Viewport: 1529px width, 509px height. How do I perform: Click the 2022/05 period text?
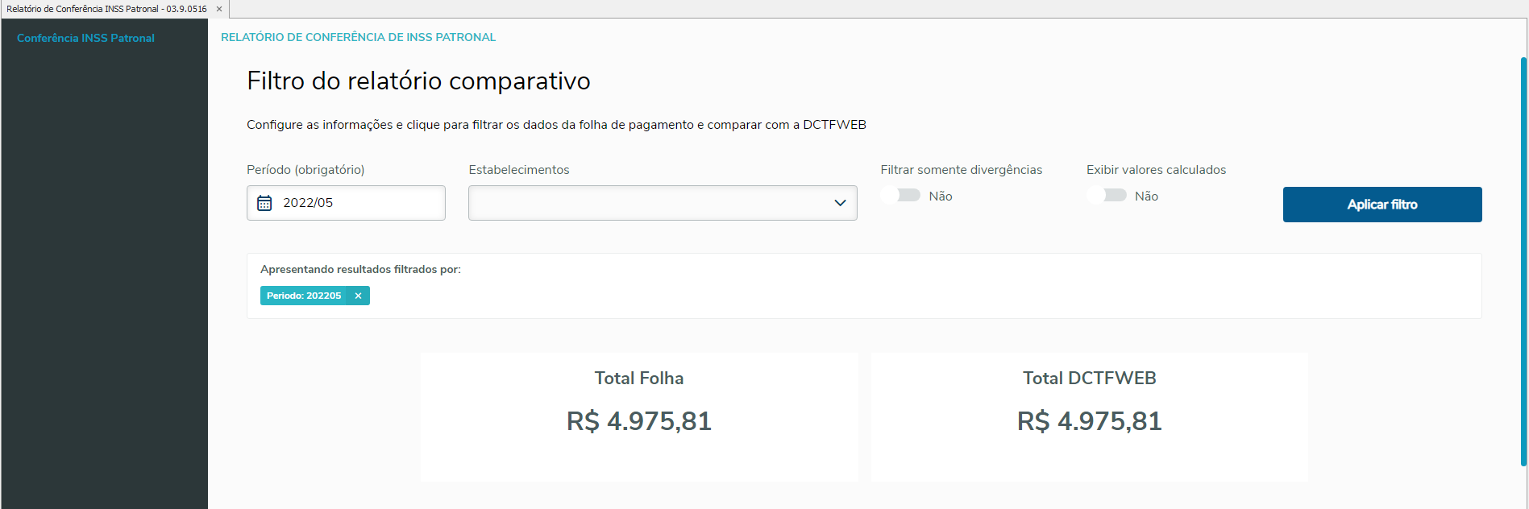(x=308, y=203)
